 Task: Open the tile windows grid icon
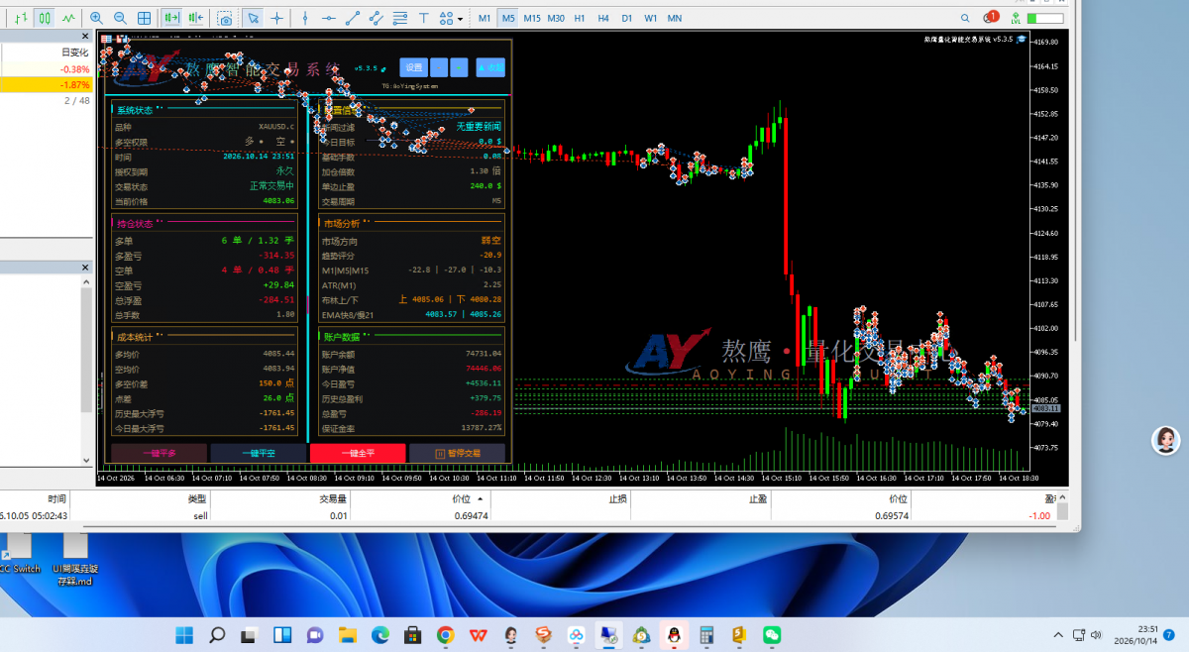tap(145, 18)
